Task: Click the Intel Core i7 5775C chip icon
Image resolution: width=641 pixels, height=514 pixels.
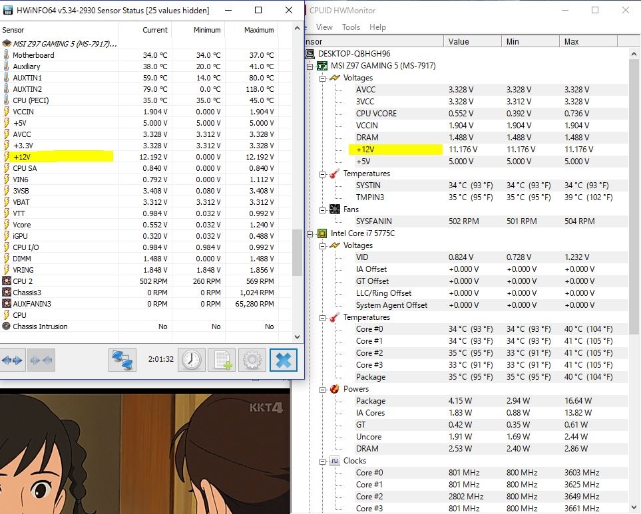Action: click(321, 233)
